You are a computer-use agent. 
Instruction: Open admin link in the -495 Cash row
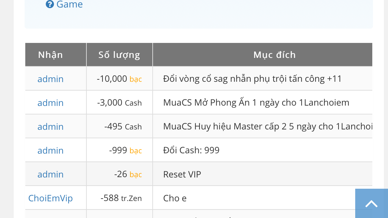[x=51, y=127]
